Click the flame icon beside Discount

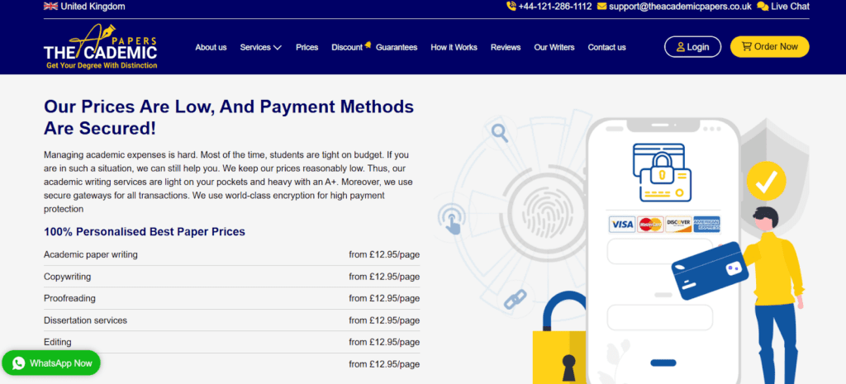[x=368, y=45]
